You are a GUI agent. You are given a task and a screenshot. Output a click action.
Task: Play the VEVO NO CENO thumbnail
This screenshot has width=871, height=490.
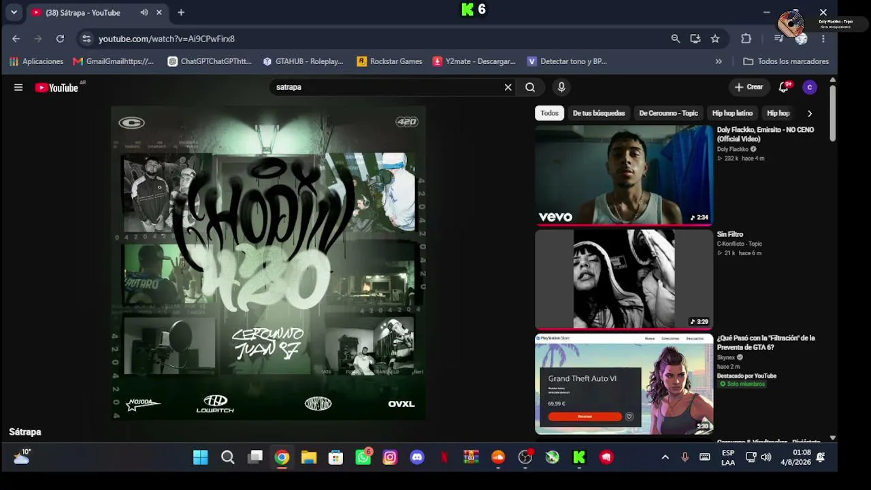pos(624,176)
